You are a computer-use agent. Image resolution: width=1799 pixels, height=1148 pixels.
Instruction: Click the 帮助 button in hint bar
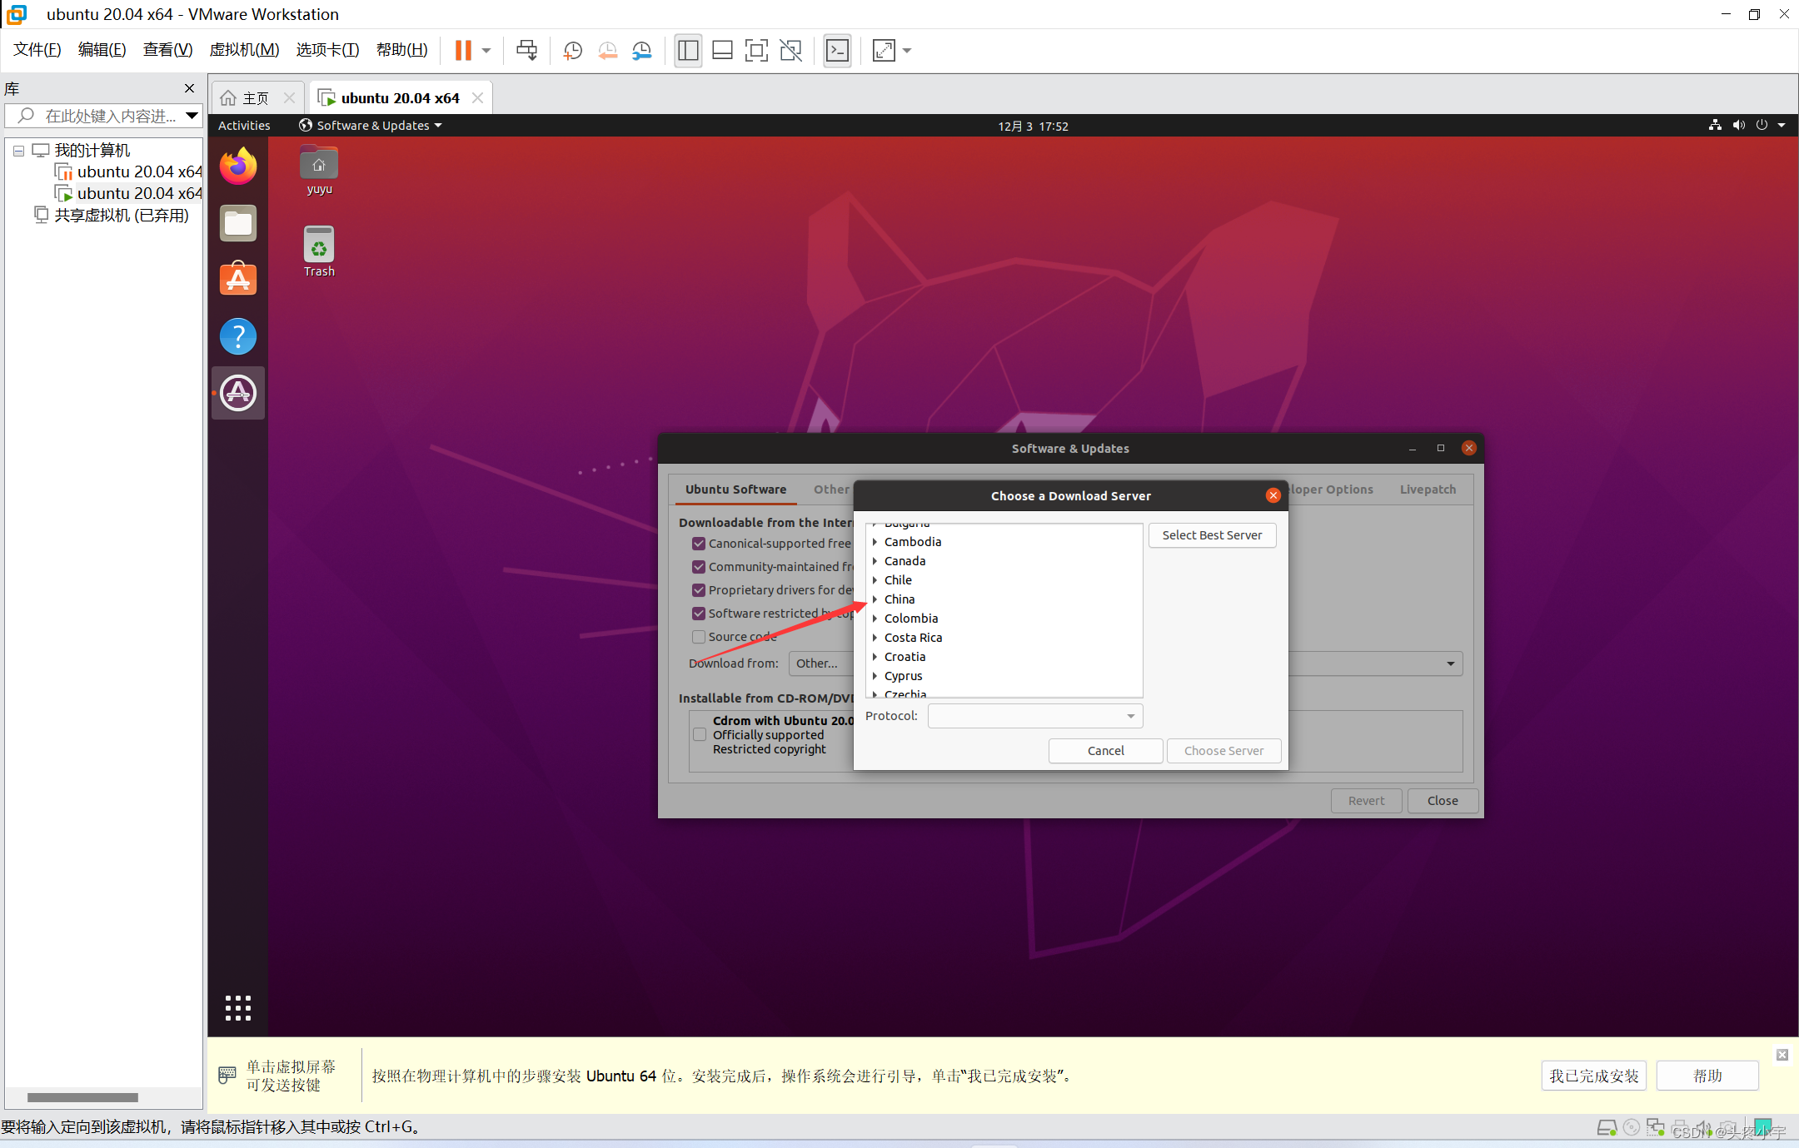[1707, 1076]
